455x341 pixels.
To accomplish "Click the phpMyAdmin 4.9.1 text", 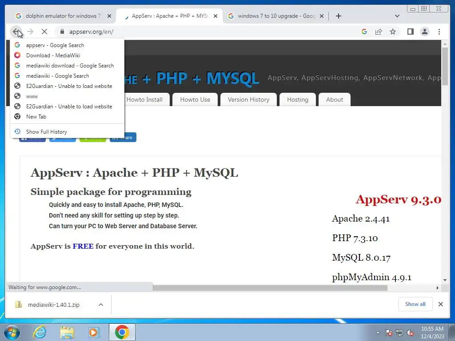I will point(372,277).
